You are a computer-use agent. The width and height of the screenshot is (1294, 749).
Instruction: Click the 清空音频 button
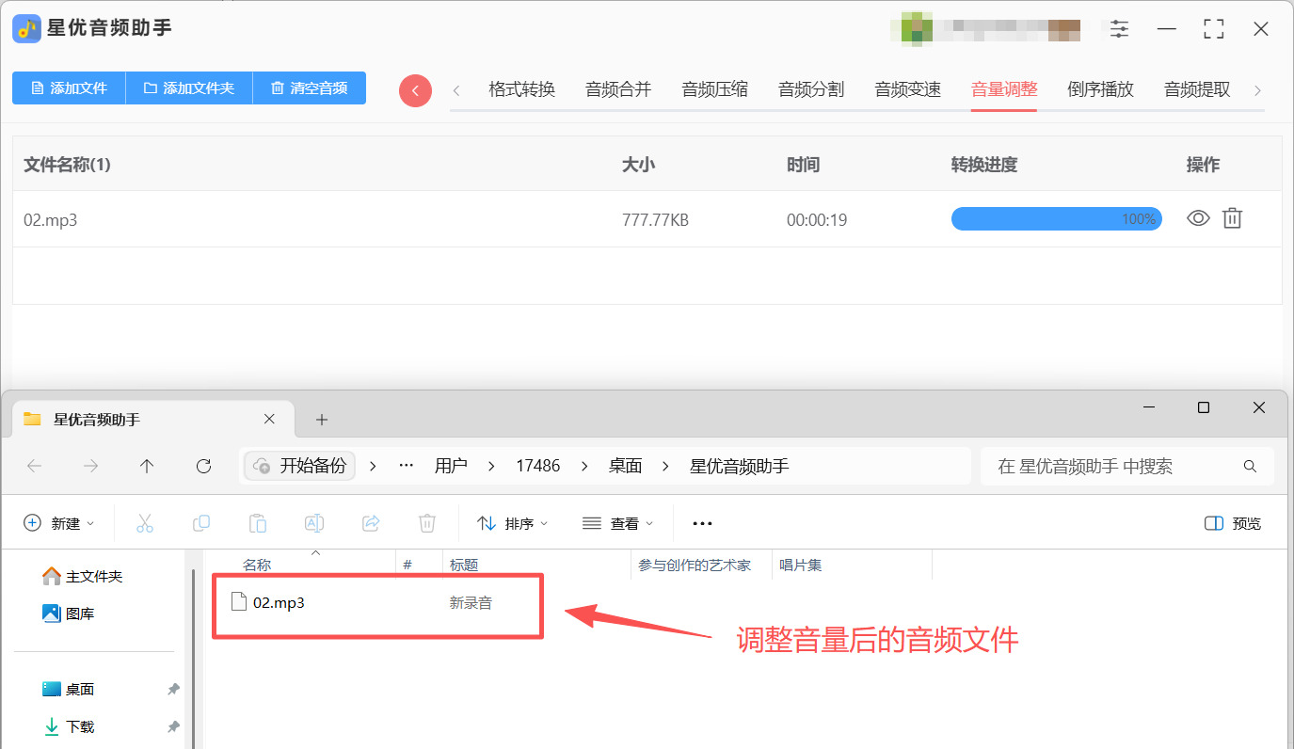tap(310, 88)
